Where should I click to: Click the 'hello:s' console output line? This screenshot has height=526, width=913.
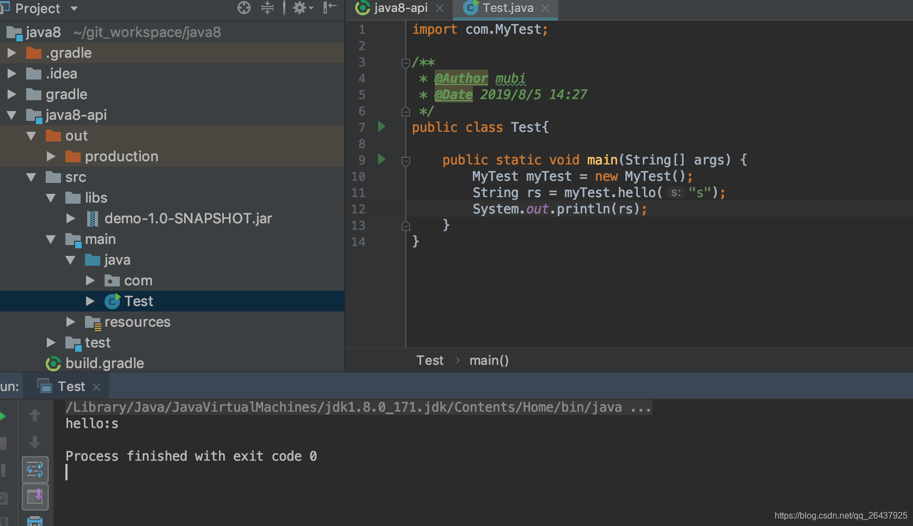coord(92,424)
